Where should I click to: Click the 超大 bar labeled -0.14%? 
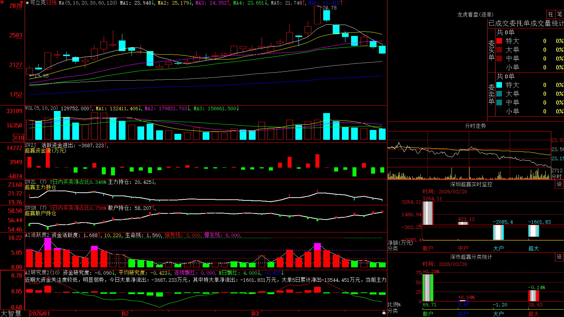click(x=534, y=296)
